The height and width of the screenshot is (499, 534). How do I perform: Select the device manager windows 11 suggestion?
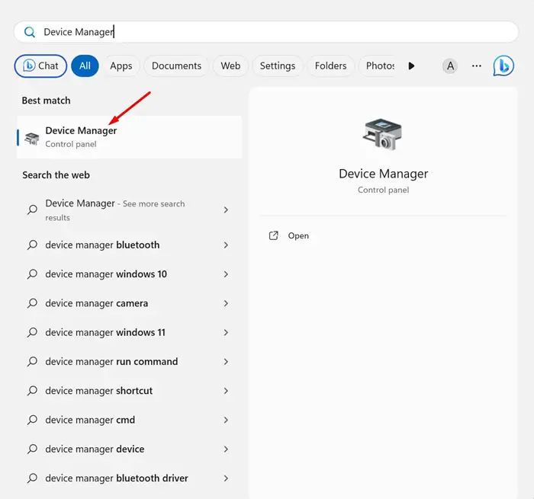point(128,332)
